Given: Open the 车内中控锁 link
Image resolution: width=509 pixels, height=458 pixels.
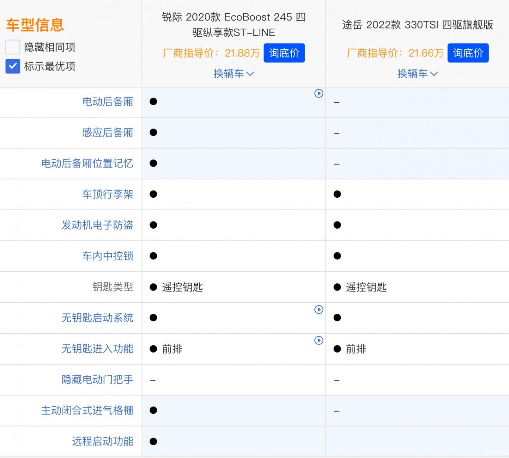Looking at the screenshot, I should coord(108,256).
